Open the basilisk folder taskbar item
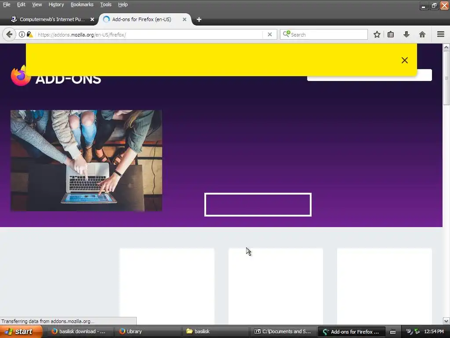 [216, 331]
